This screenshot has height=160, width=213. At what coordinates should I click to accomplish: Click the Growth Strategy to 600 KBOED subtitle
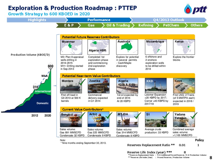click(x=49, y=14)
